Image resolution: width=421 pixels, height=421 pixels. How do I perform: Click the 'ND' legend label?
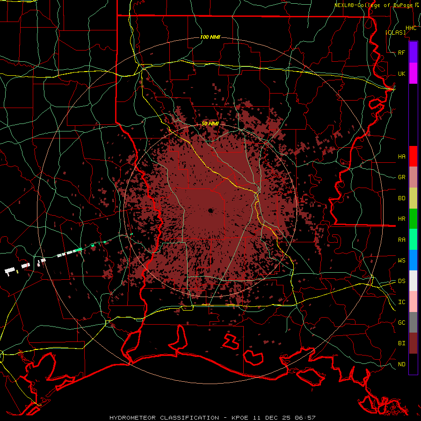tap(401, 364)
